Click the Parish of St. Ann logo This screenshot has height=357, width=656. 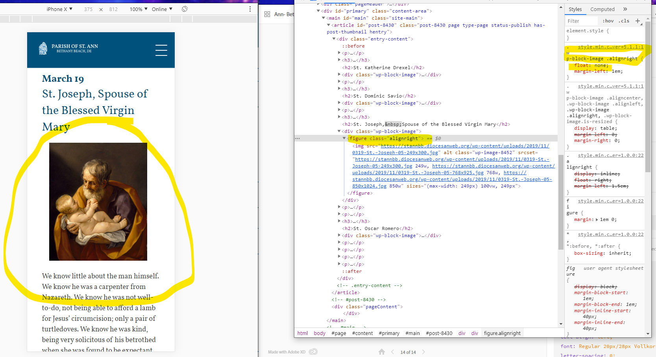tap(68, 48)
